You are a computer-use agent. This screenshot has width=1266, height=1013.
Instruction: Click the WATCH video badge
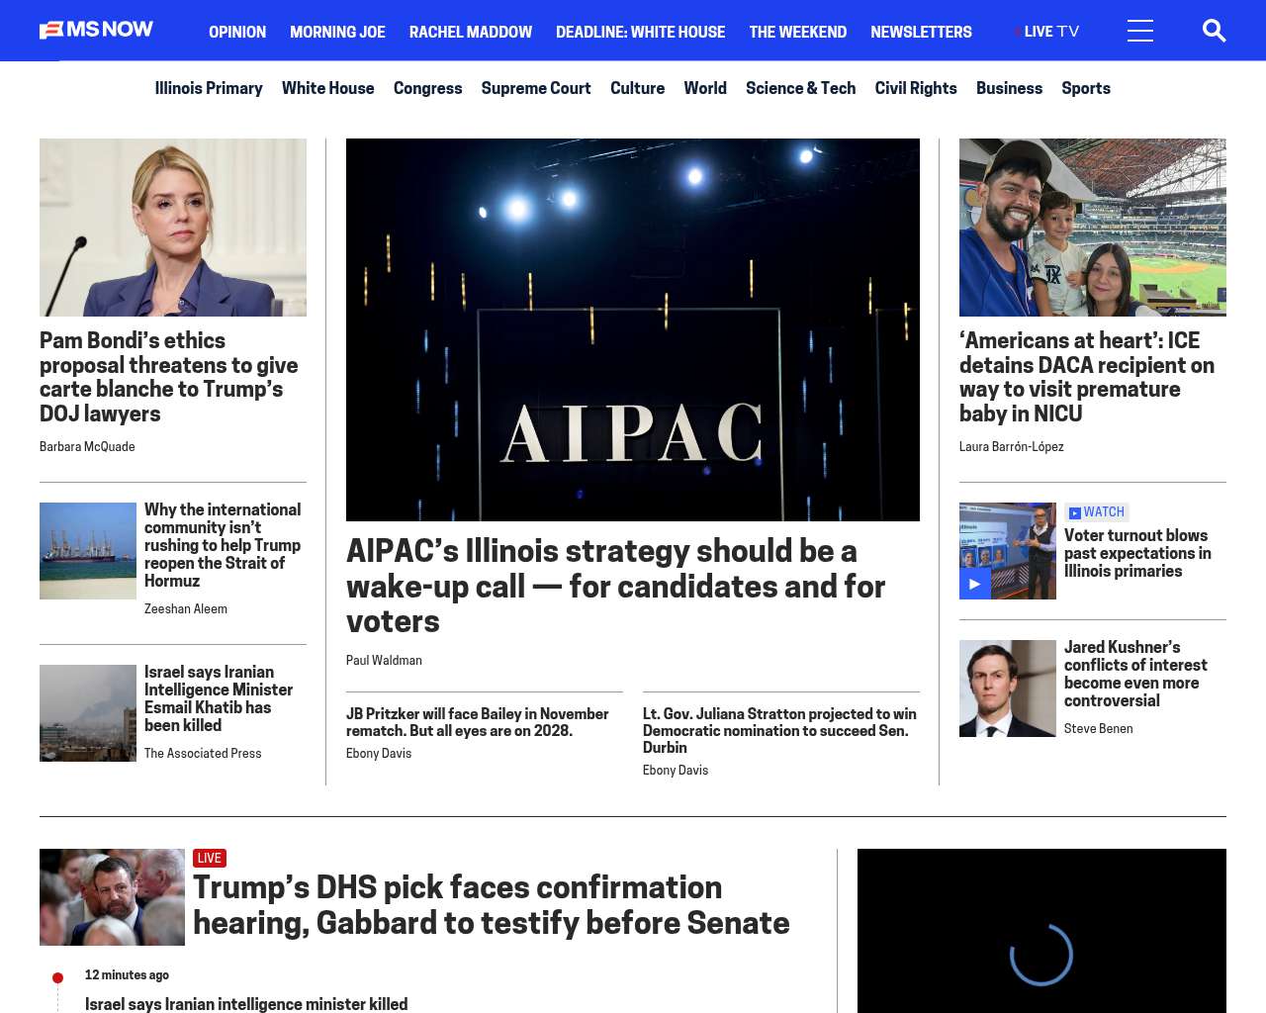point(1097,512)
